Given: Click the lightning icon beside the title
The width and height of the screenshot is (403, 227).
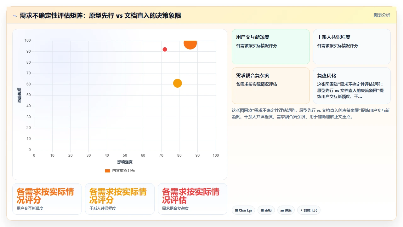Looking at the screenshot, I should coord(15,16).
